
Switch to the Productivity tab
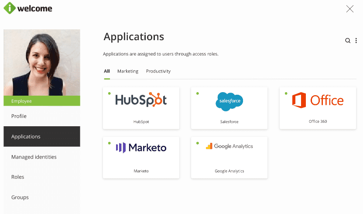(x=158, y=71)
